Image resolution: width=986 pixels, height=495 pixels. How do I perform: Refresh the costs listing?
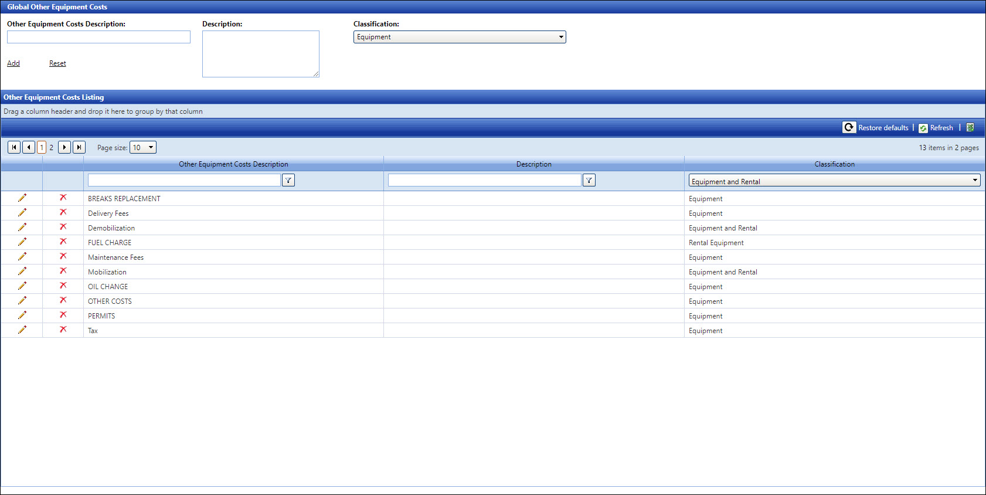(936, 128)
